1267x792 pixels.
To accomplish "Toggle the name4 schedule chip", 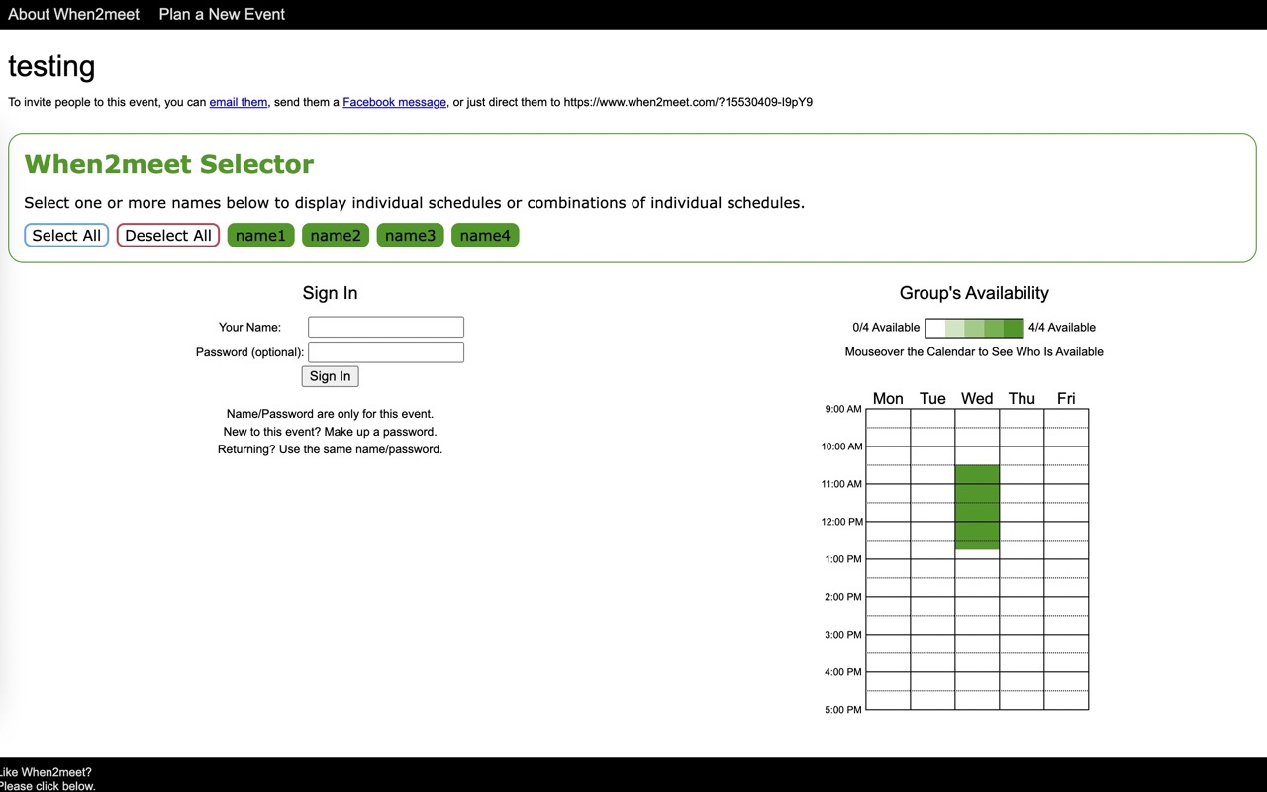I will click(x=485, y=235).
